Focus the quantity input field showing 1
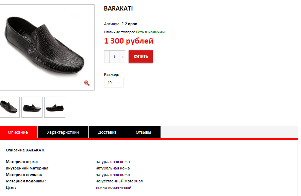The width and height of the screenshot is (301, 196). [x=114, y=56]
